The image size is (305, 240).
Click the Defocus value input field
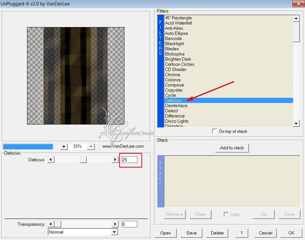[x=130, y=160]
